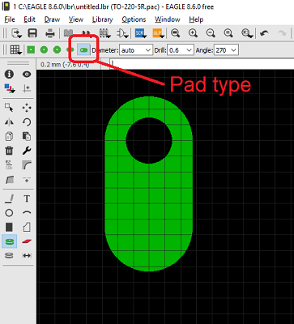Open the Options menu
The width and height of the screenshot is (294, 324).
(134, 19)
